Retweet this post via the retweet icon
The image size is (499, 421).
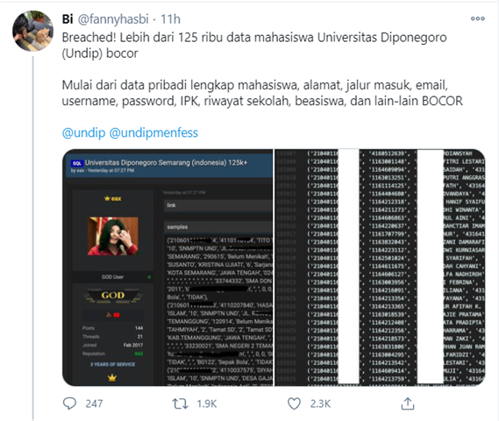tap(180, 403)
